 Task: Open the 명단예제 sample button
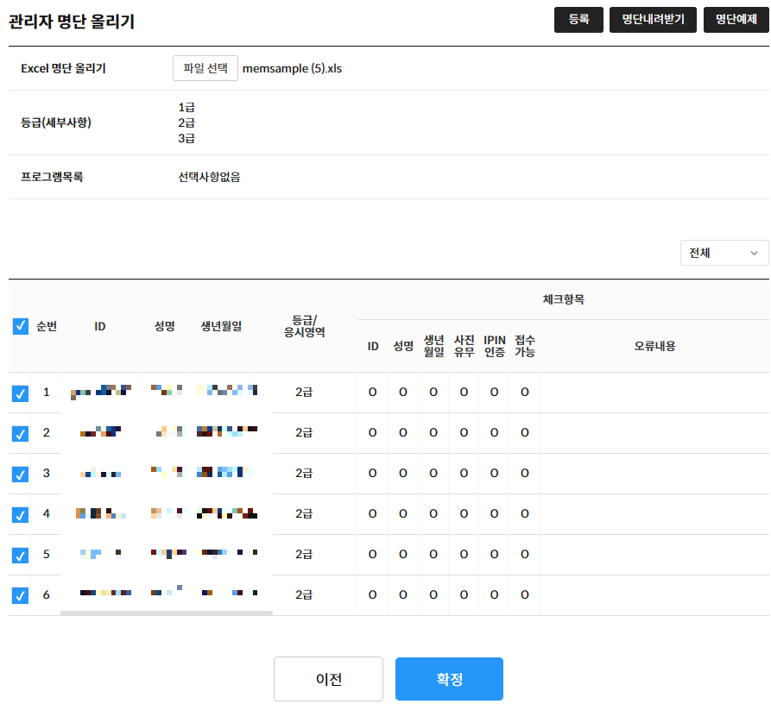click(736, 20)
